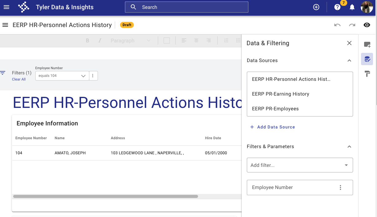Open the text color swatch

[167, 41]
